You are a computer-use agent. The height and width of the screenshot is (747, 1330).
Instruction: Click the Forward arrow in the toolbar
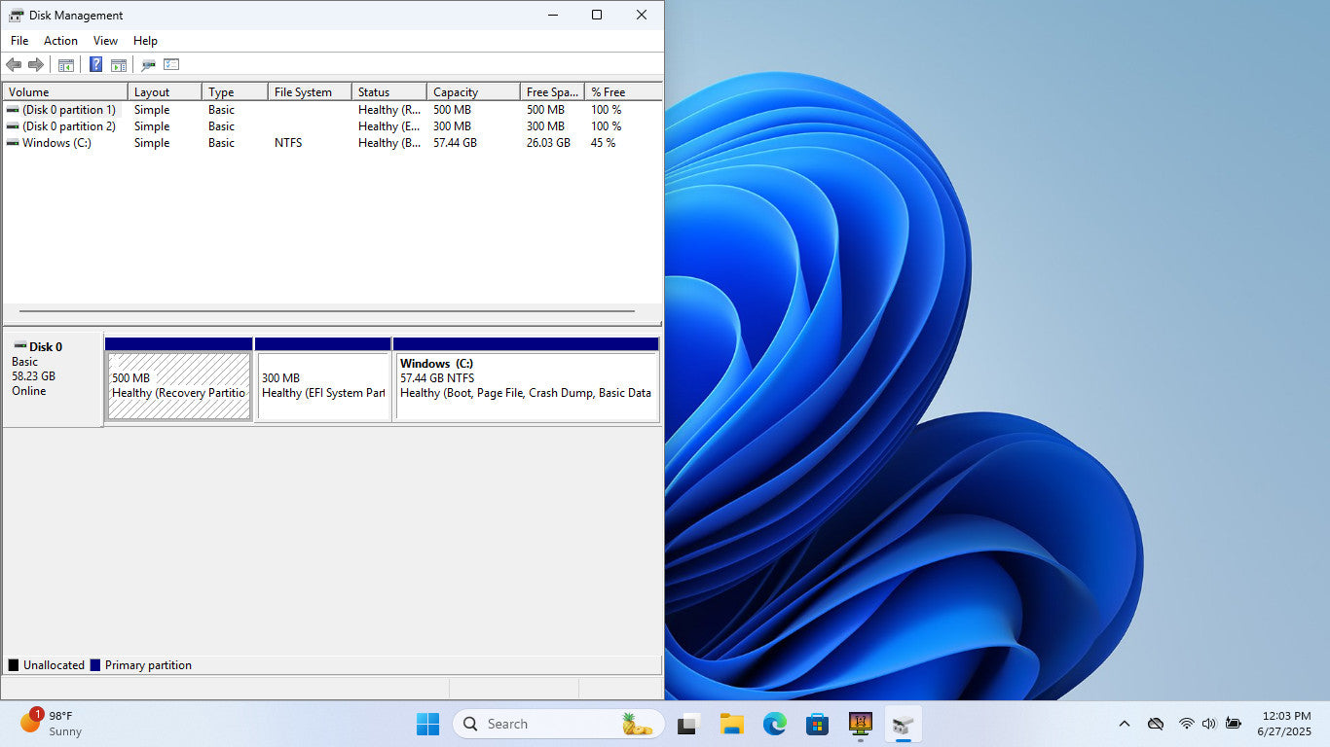[x=36, y=64]
